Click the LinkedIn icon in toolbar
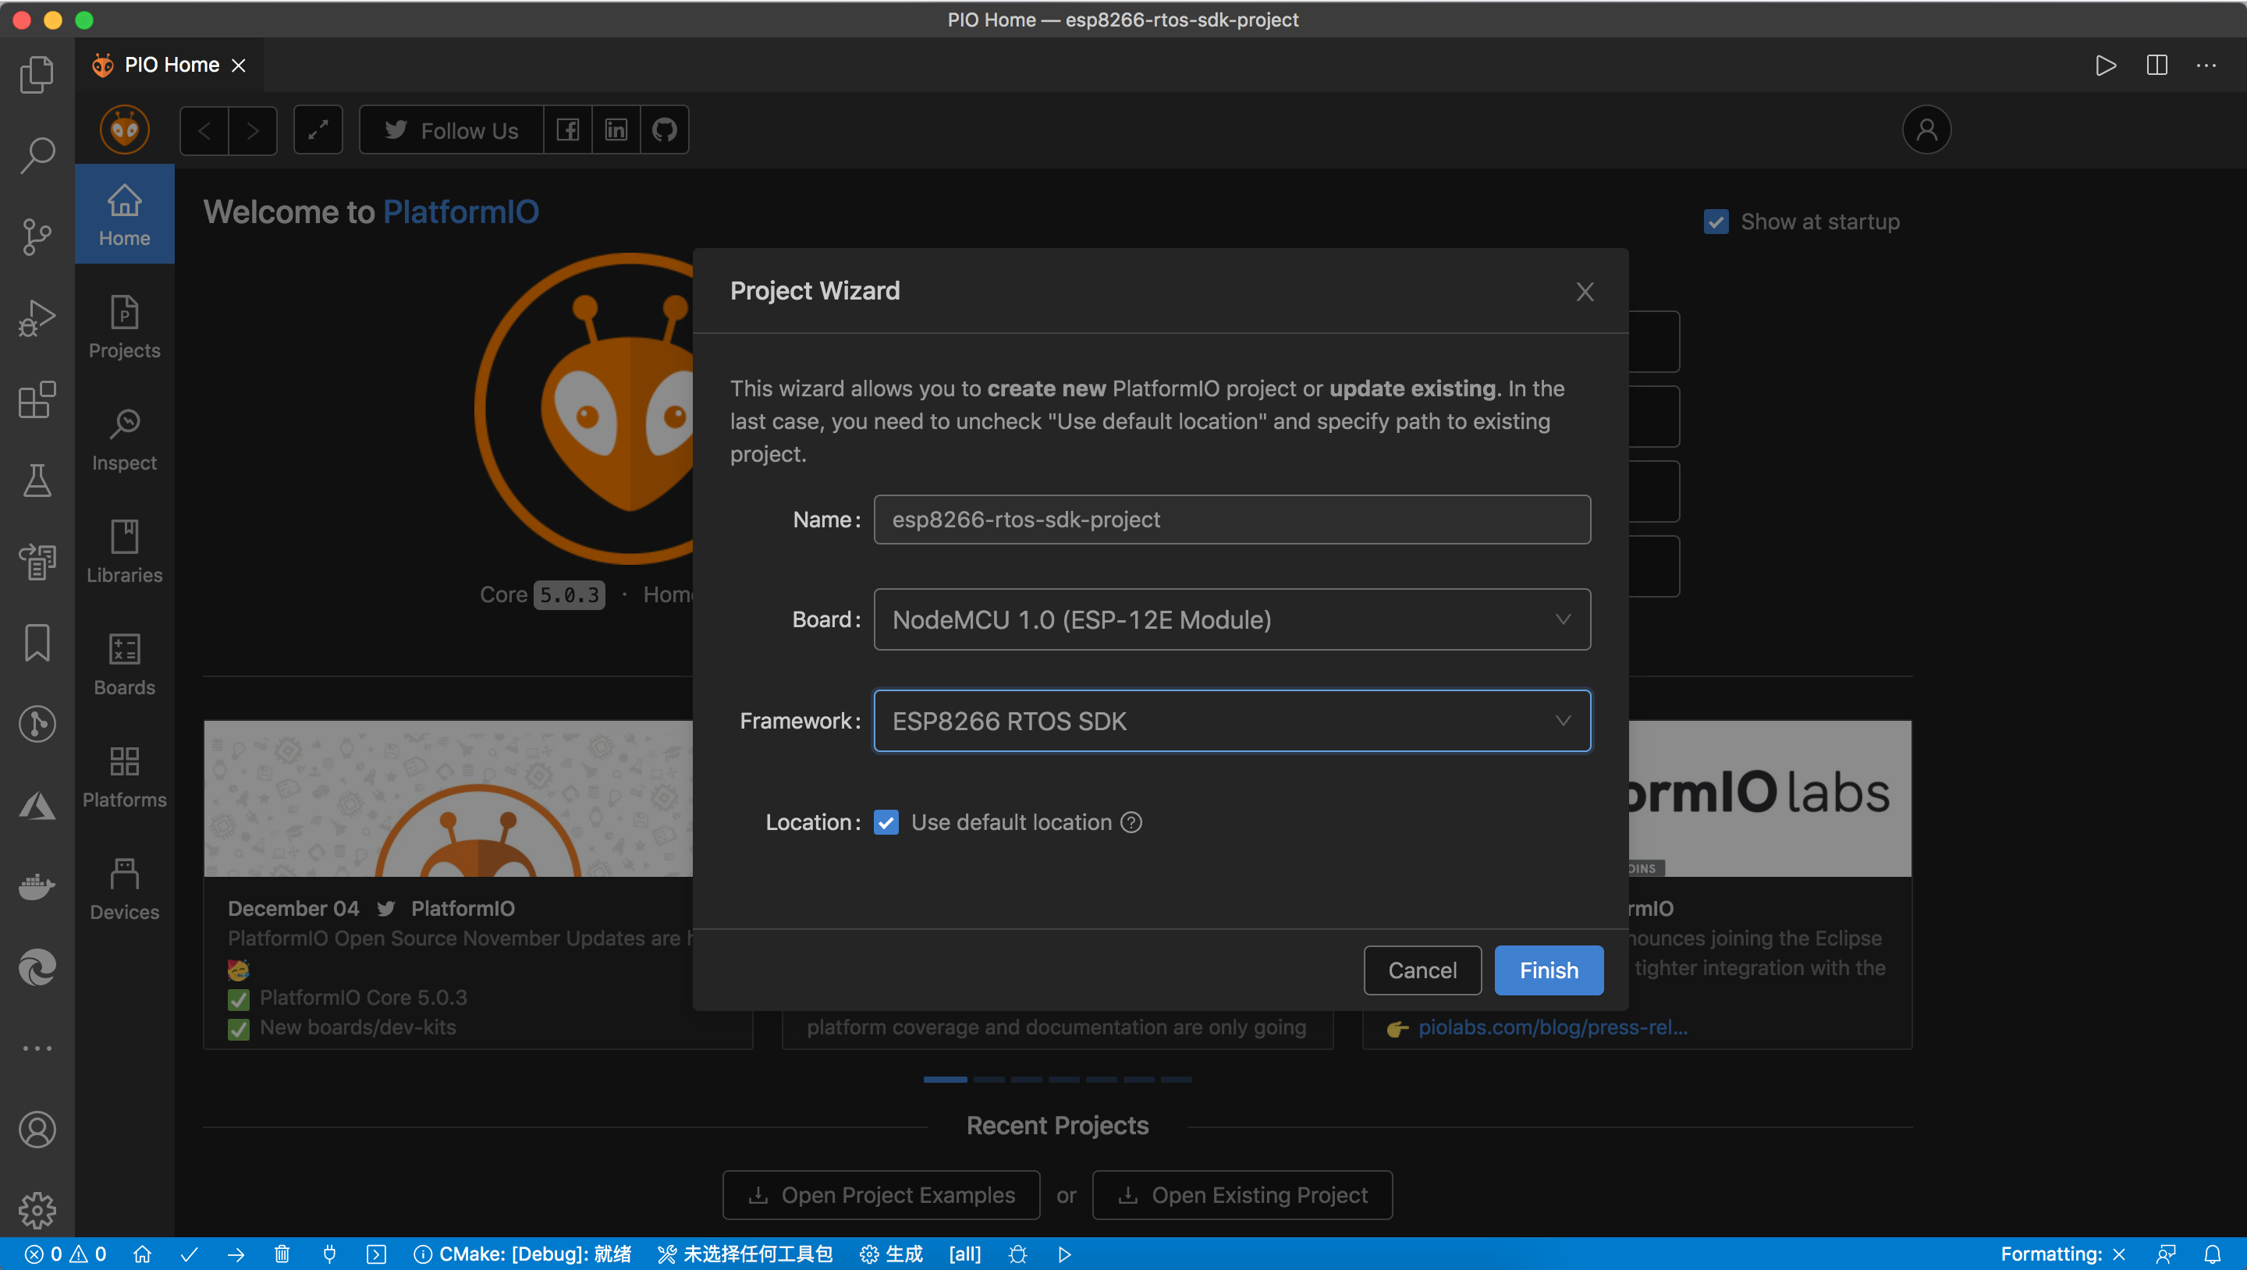Image resolution: width=2247 pixels, height=1270 pixels. 616,131
